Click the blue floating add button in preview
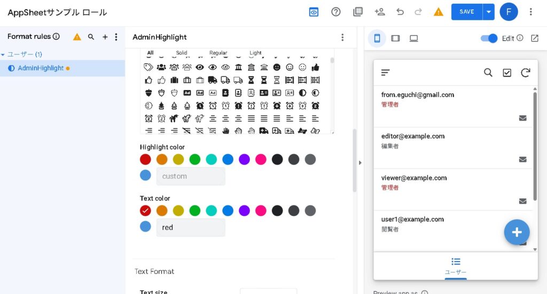Screen dimensions: 547x294 [x=517, y=232]
